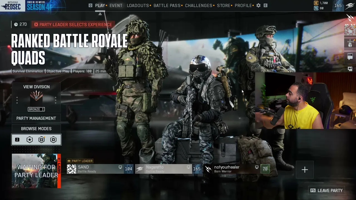Open the settings gear in top navigation
Image resolution: width=356 pixels, height=200 pixels.
tap(258, 6)
